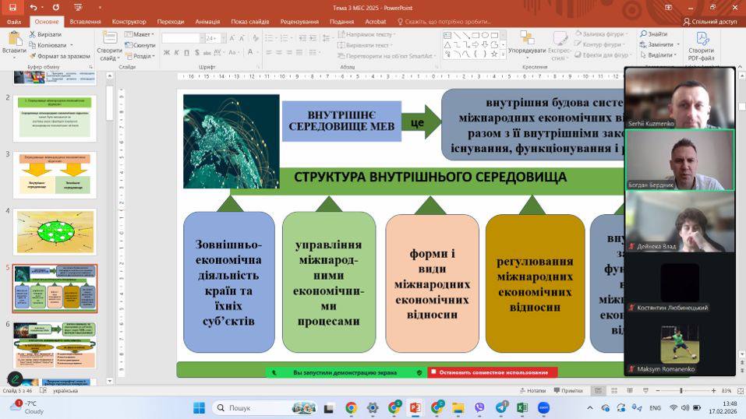Fit slide to current window icon
The height and width of the screenshot is (419, 746).
tap(741, 390)
